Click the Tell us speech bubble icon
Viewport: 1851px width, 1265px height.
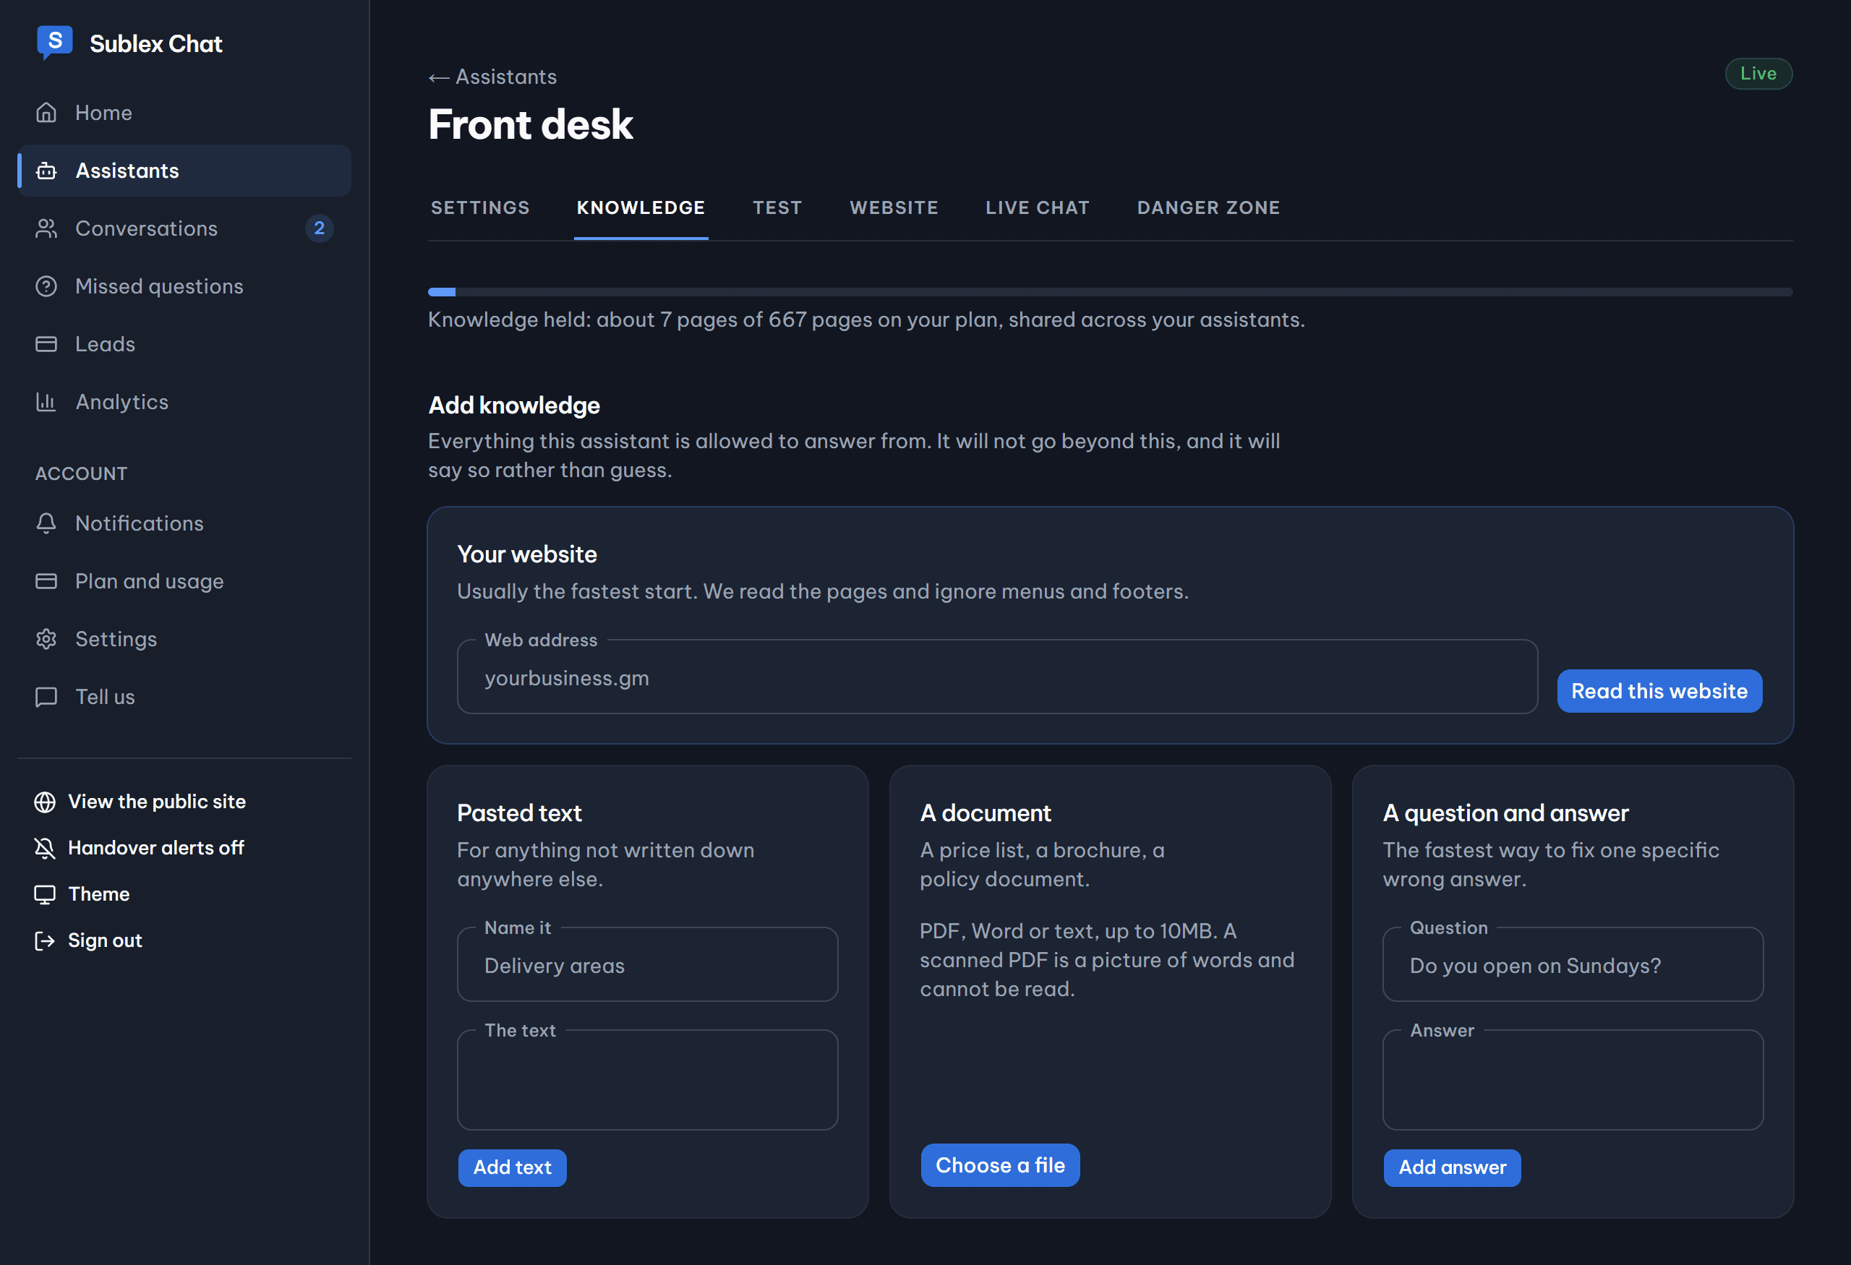pos(46,697)
